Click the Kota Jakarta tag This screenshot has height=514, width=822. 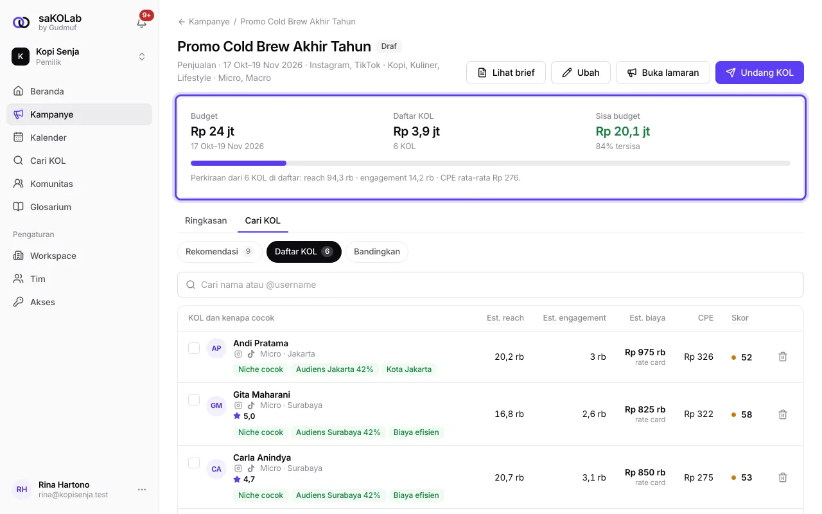[409, 369]
